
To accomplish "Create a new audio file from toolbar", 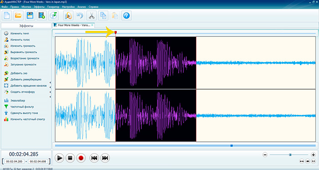I will [7, 15].
